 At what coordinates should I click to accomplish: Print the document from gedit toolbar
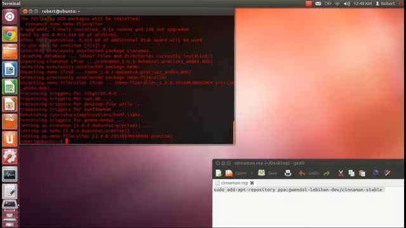[x=287, y=173]
